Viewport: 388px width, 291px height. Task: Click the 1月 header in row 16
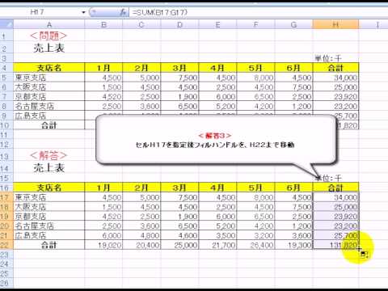pyautogui.click(x=103, y=188)
